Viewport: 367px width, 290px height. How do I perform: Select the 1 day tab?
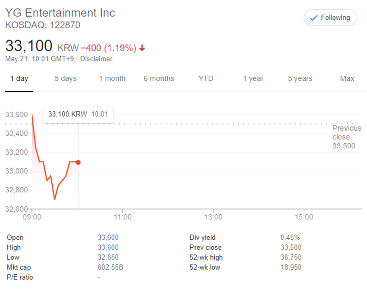click(x=19, y=79)
